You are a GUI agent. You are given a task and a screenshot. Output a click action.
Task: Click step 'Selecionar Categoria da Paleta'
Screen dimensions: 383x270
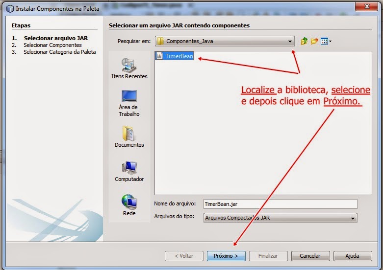[x=60, y=52]
